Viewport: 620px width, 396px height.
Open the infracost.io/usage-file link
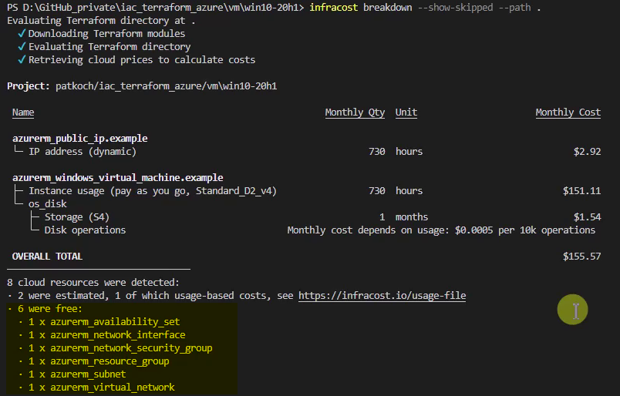(382, 296)
